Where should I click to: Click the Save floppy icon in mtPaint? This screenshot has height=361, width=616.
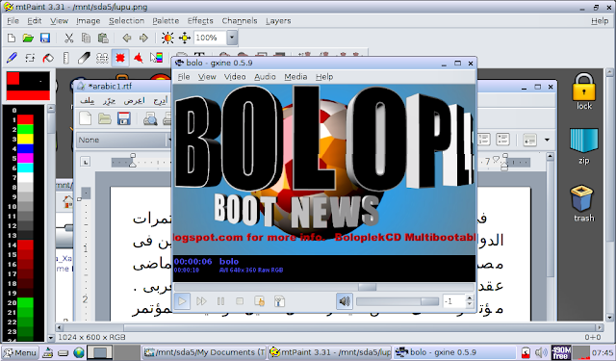[x=45, y=38]
